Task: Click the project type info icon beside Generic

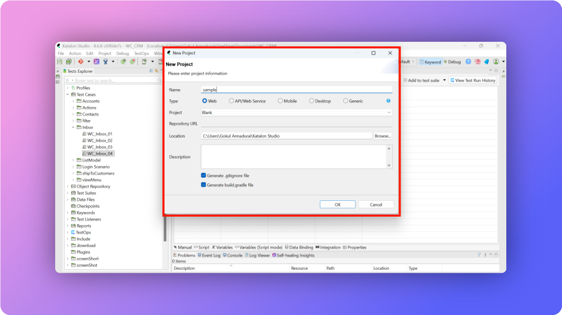Action: (388, 100)
